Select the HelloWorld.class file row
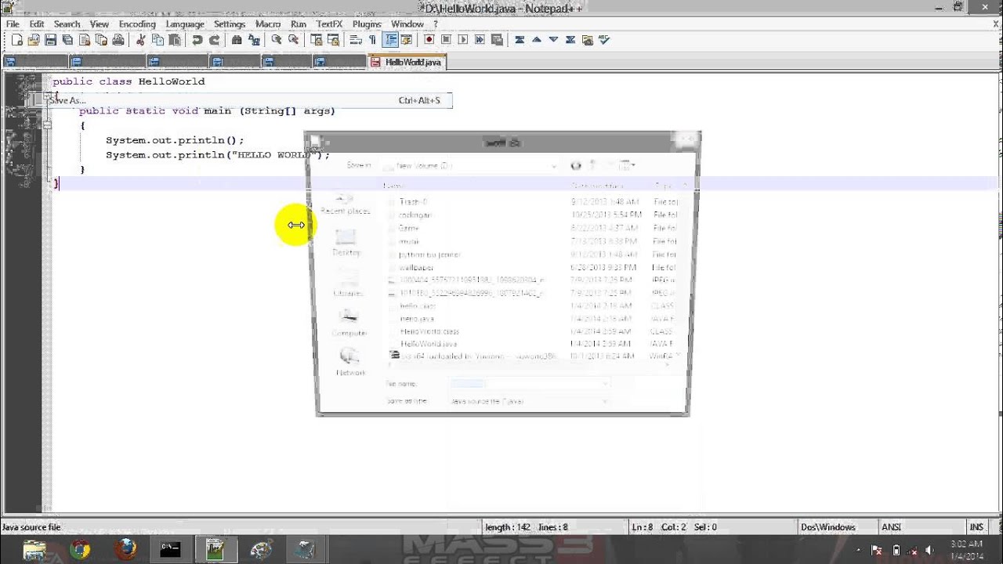 point(533,331)
